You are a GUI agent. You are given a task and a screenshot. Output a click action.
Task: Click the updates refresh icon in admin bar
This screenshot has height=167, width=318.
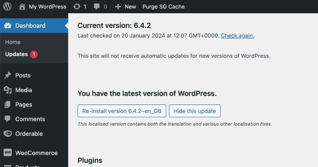pyautogui.click(x=77, y=7)
